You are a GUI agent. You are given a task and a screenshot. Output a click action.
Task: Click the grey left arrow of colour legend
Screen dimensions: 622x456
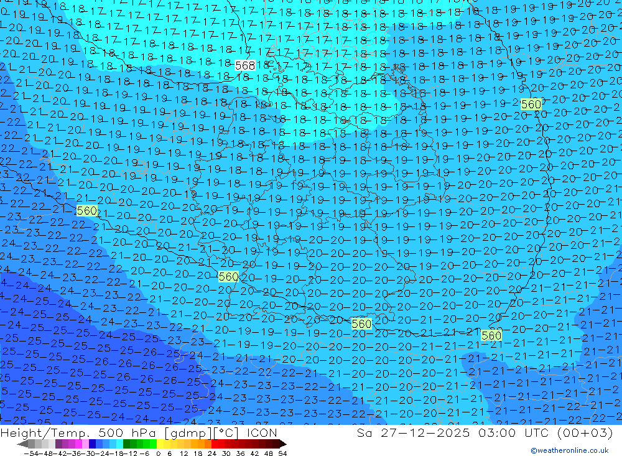click(x=22, y=444)
